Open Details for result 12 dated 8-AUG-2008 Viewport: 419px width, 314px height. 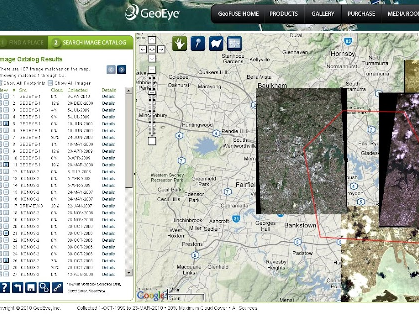(108, 172)
